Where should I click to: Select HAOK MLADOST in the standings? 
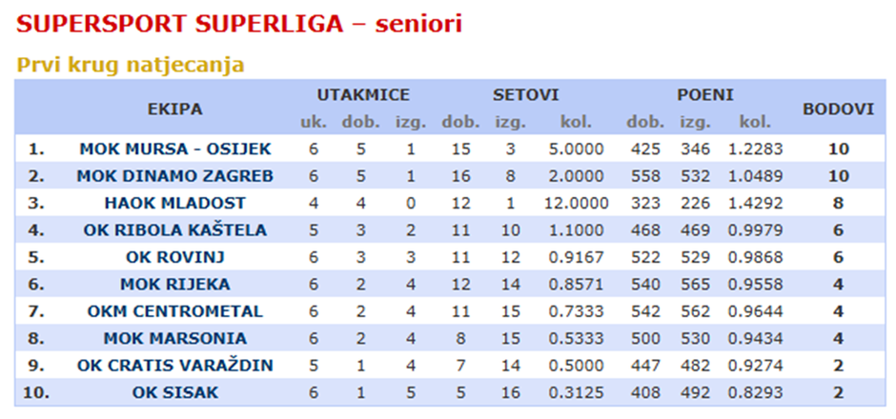tap(175, 203)
